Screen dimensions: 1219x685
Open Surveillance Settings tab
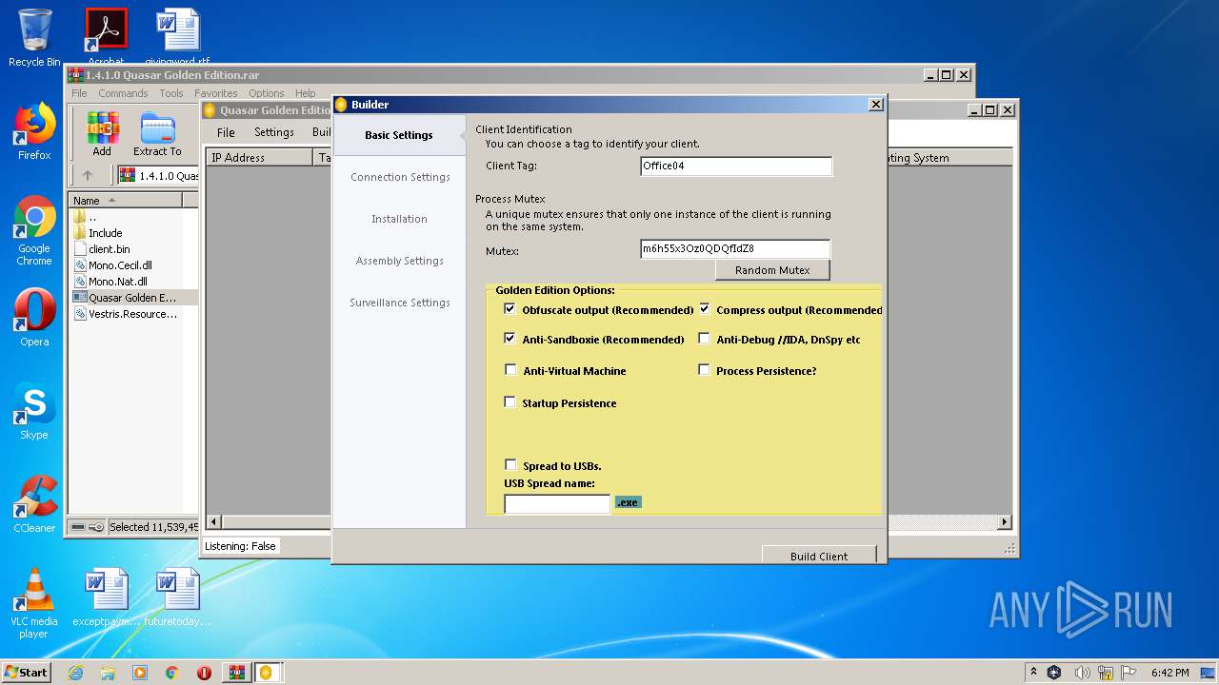tap(399, 303)
